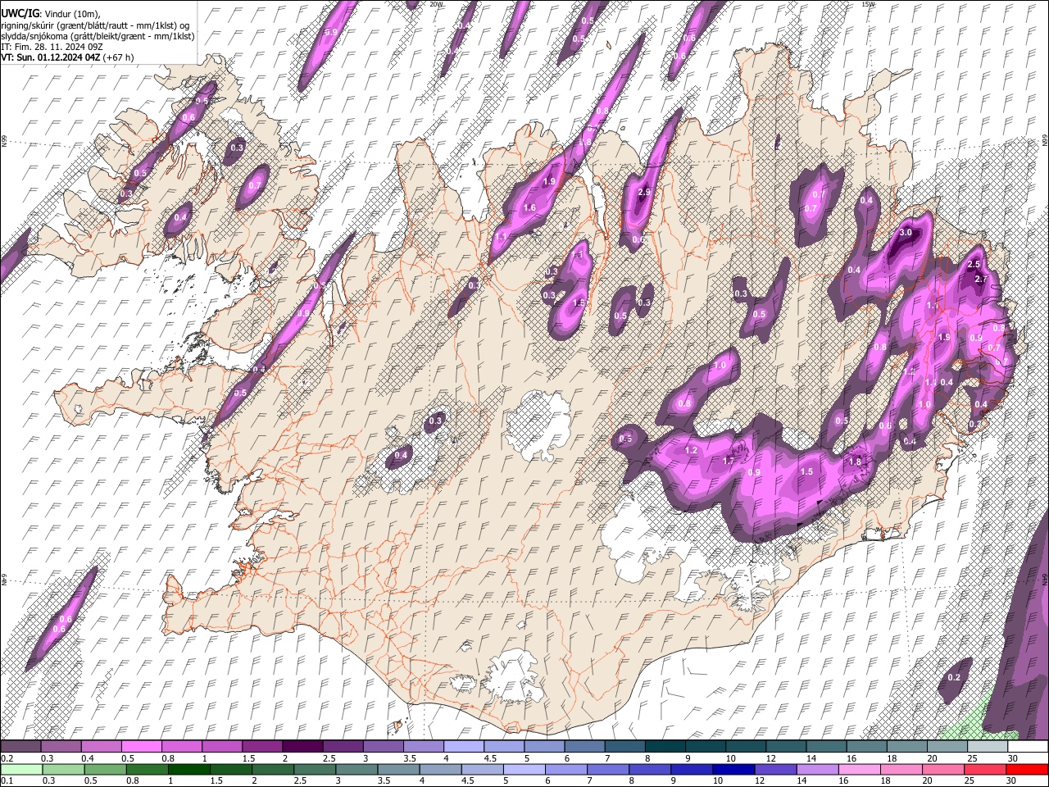Click the 'IT: Fim. 28. 11. 2024 09Z' timestamp
The image size is (1049, 787).
point(52,47)
